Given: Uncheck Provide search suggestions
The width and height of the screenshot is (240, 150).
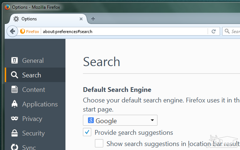Looking at the screenshot, I should [87, 132].
